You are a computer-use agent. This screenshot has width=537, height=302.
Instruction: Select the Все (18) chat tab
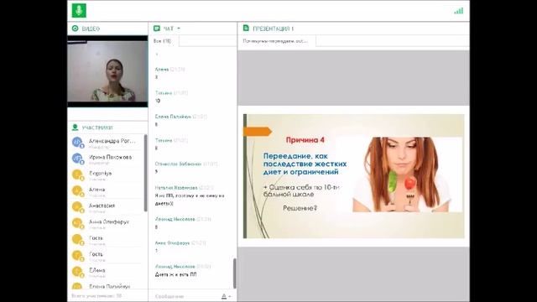click(x=162, y=41)
